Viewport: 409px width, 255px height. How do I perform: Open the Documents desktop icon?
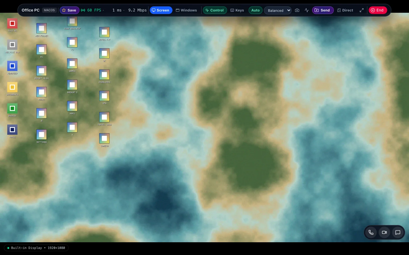pyautogui.click(x=12, y=89)
